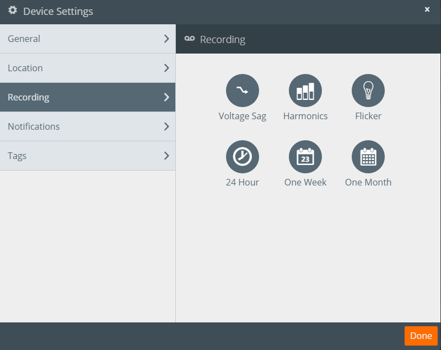Viewport: 441px width, 350px height.
Task: Select the One Month calendar icon
Action: coord(368,156)
